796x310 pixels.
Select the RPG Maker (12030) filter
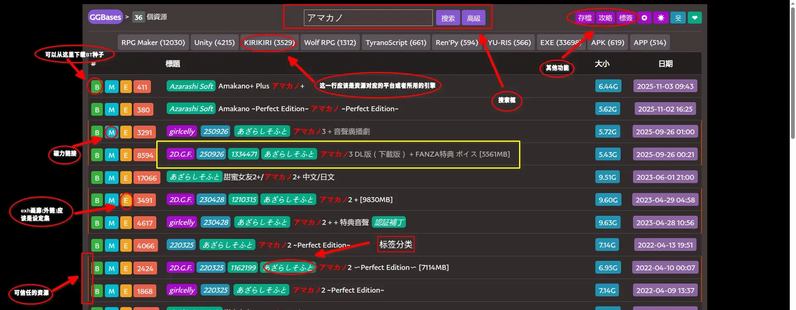coord(153,43)
